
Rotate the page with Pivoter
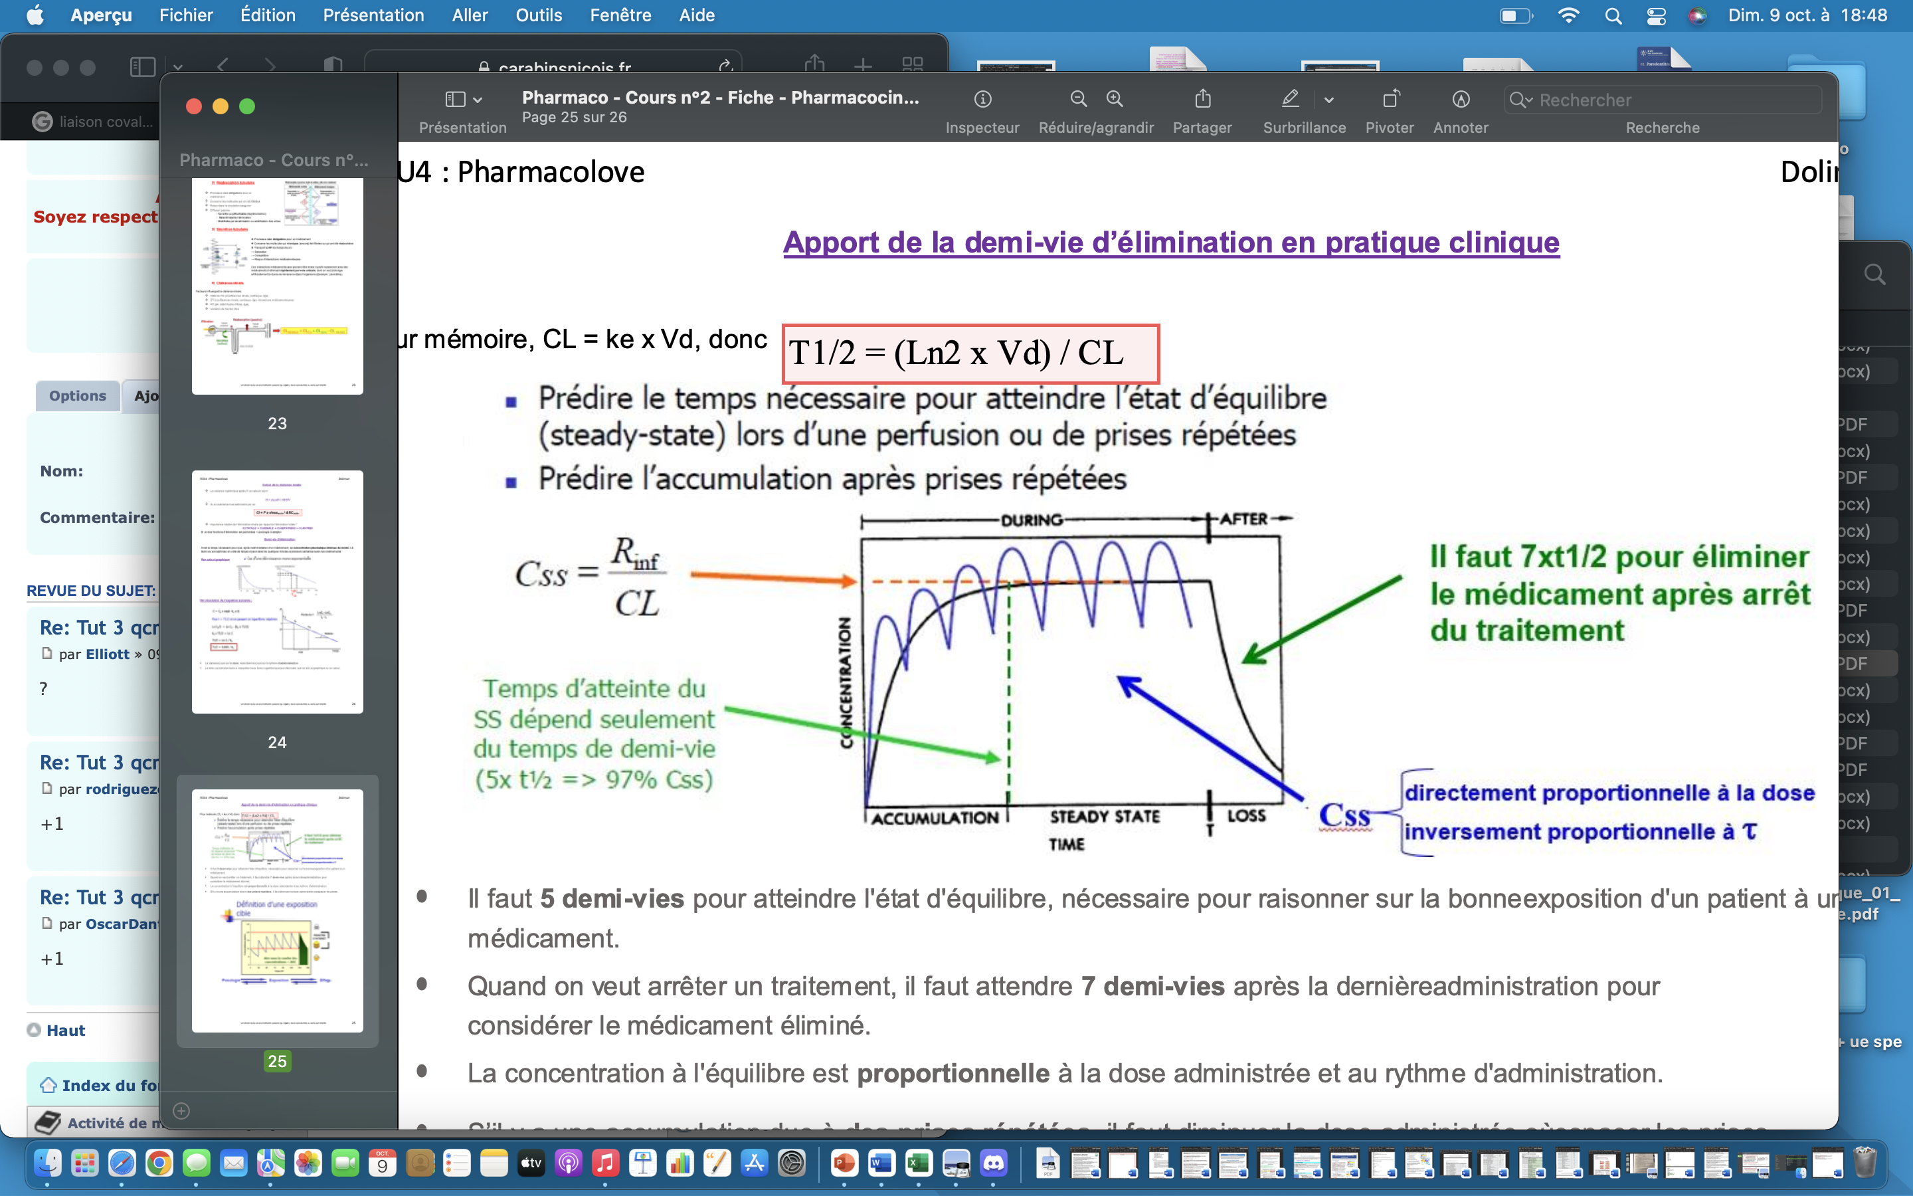click(x=1390, y=99)
